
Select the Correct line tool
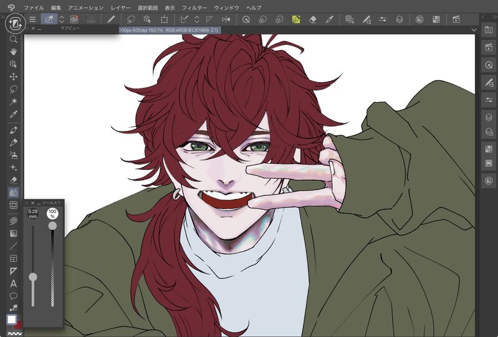(13, 308)
